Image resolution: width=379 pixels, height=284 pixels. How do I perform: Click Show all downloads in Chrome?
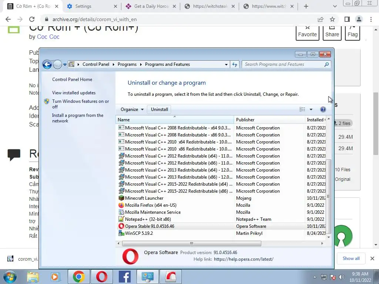pos(351,258)
